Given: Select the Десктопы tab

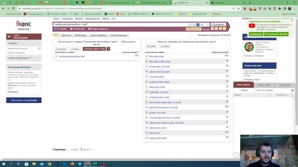Looking at the screenshot, I should [66, 35].
